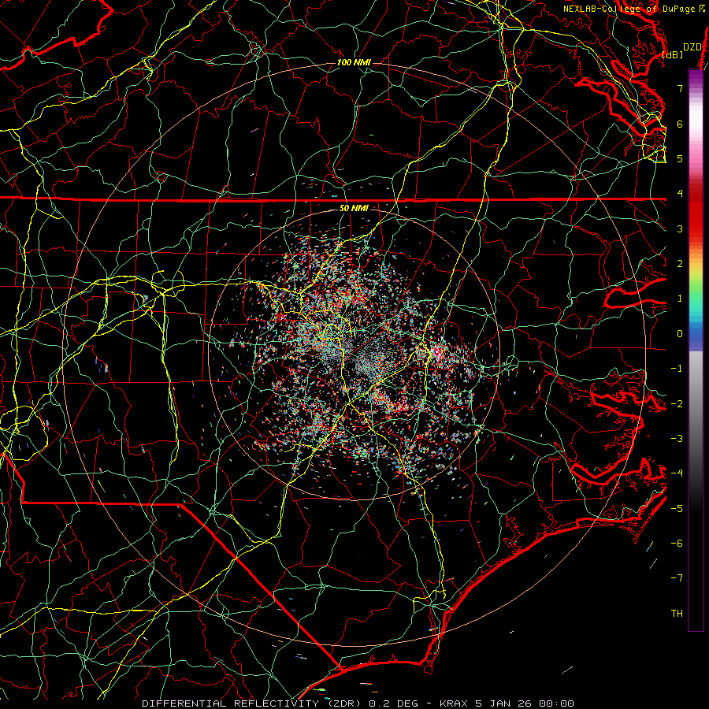Click the TH threshold label on legend

[x=677, y=614]
